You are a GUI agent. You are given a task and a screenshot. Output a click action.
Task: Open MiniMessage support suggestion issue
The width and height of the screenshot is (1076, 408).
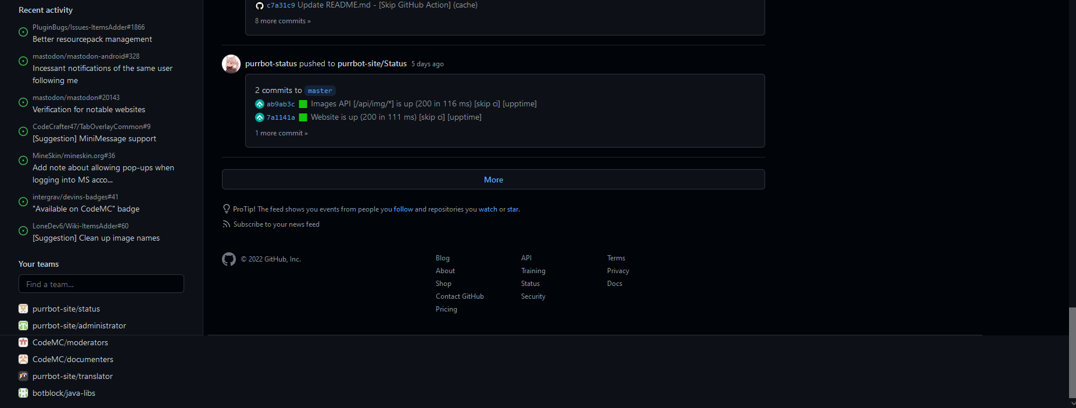click(94, 138)
